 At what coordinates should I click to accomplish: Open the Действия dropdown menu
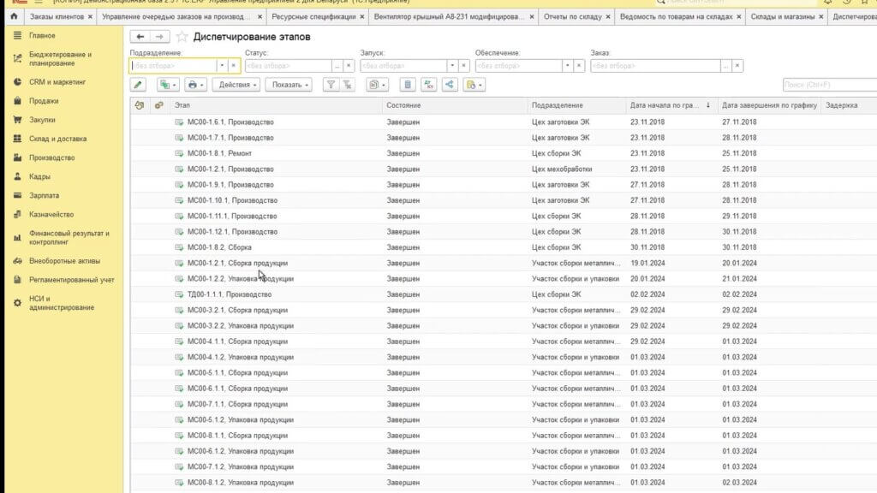(237, 85)
